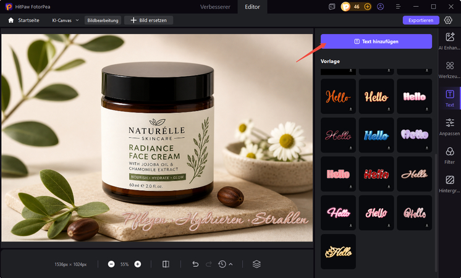This screenshot has height=278, width=461.
Task: Expand the history chevron arrow
Action: pyautogui.click(x=230, y=264)
